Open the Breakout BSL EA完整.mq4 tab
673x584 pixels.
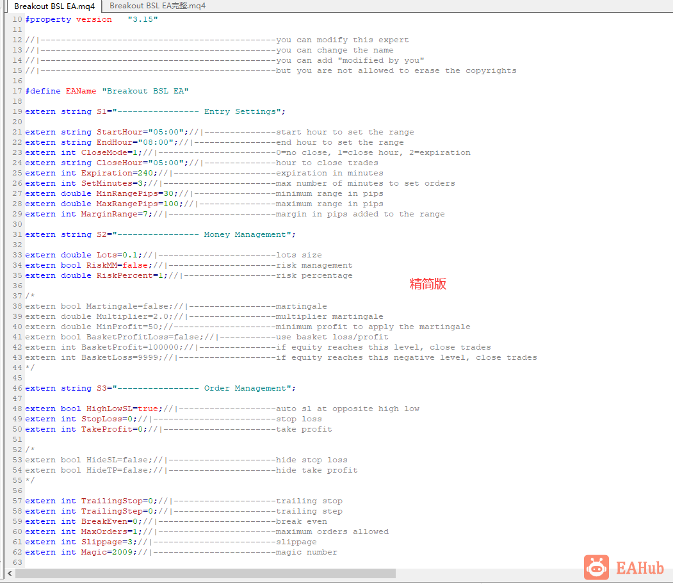158,6
